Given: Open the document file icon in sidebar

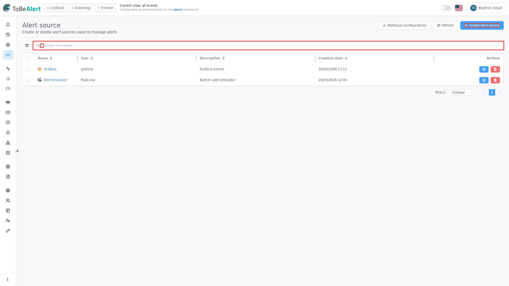Looking at the screenshot, I should click(8, 177).
